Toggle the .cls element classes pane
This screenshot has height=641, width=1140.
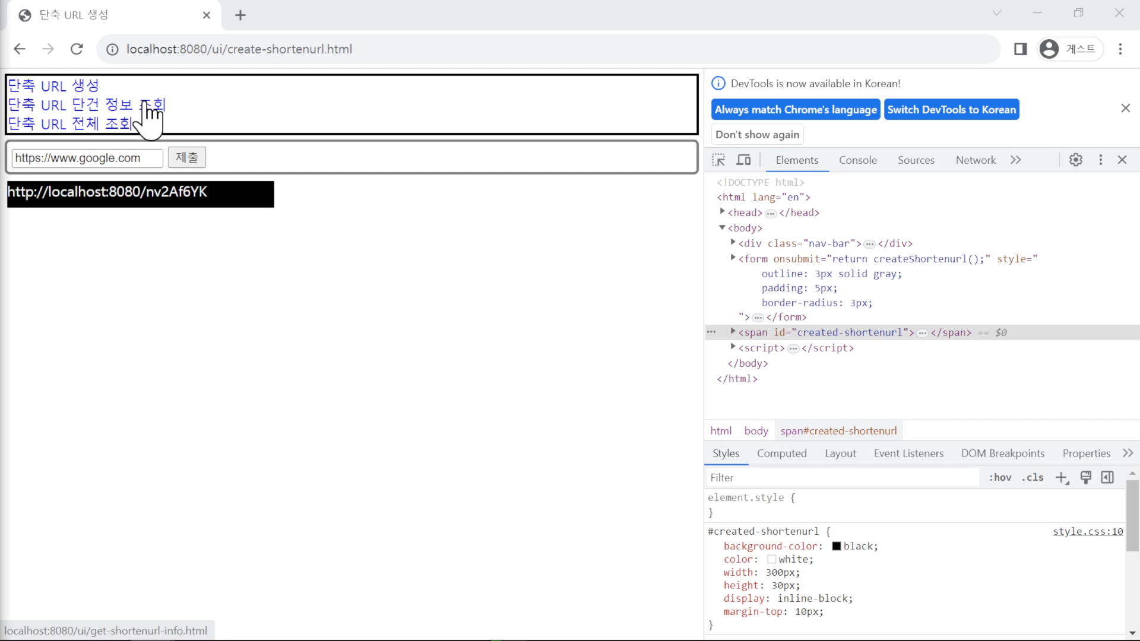(x=1033, y=477)
